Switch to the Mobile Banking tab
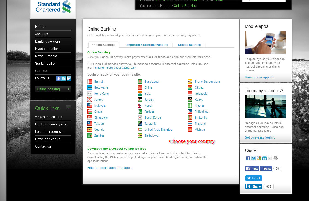This screenshot has width=309, height=201. 190,45
